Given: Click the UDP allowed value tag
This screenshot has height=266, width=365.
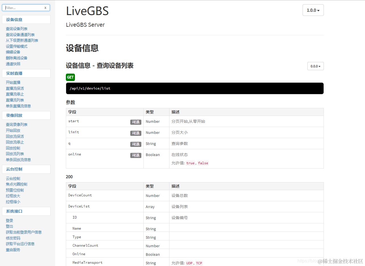Looking at the screenshot, I should click(x=189, y=263).
